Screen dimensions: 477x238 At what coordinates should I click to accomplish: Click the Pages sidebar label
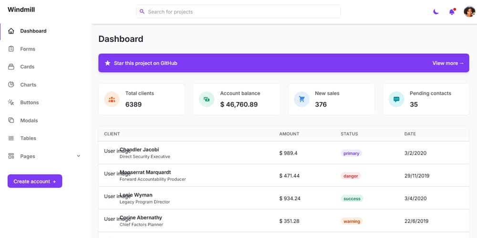click(28, 156)
